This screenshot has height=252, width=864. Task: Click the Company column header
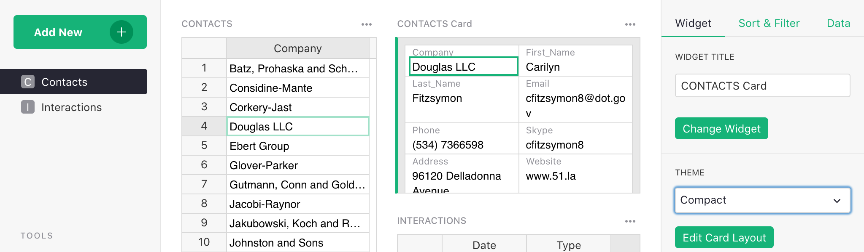coord(297,48)
